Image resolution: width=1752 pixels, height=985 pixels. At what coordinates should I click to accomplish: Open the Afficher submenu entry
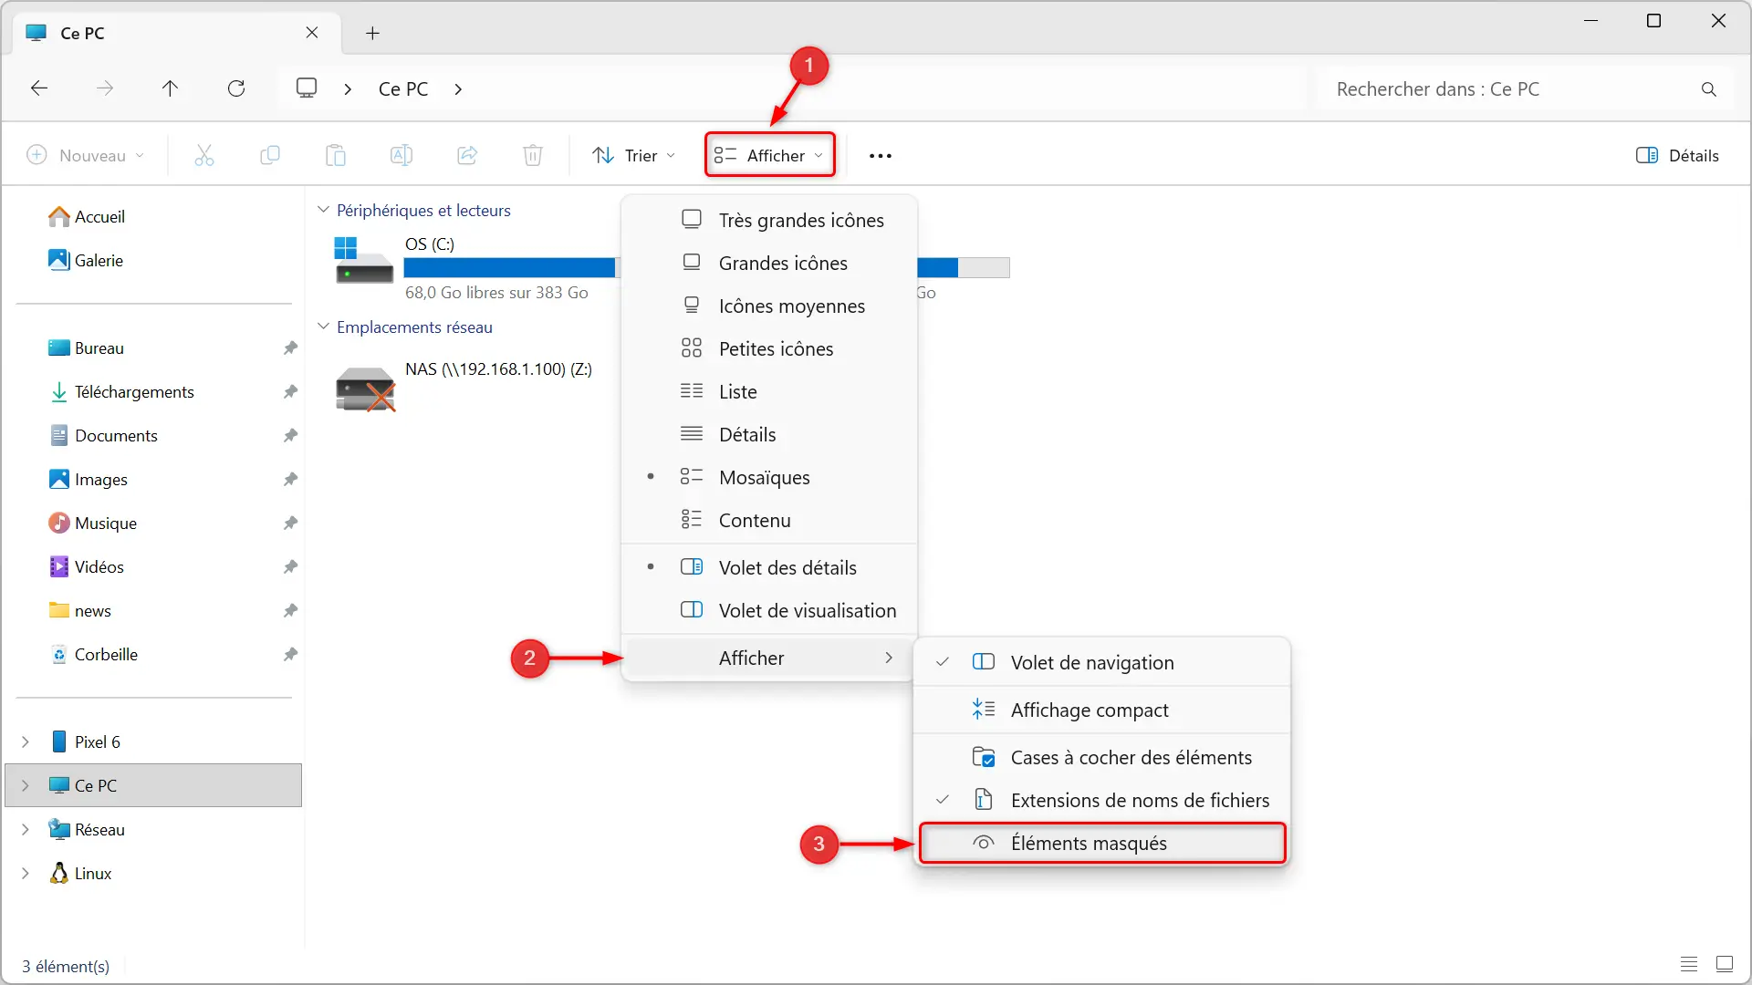tap(769, 658)
